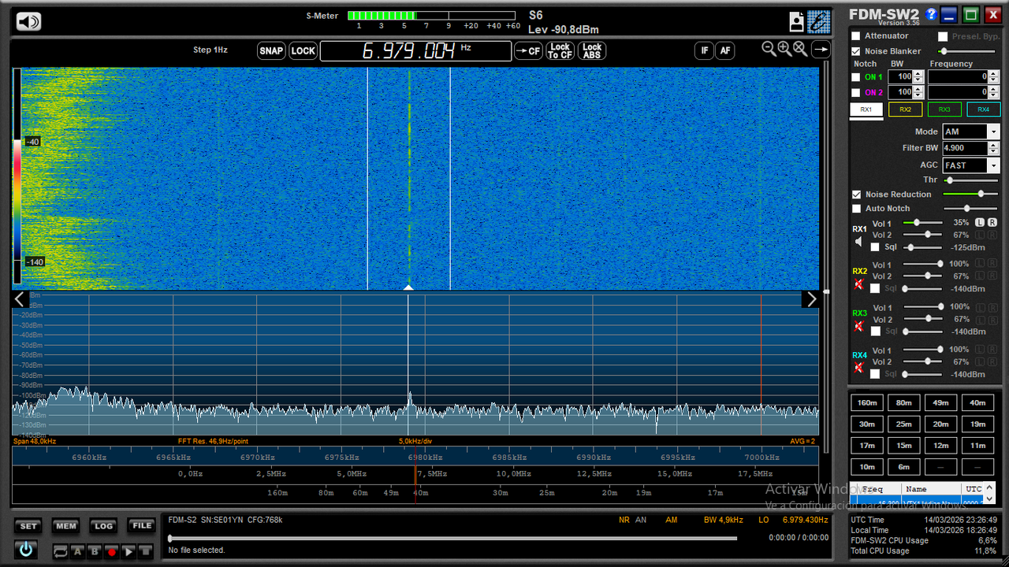Start recording with the red record button
The image size is (1009, 567).
[x=111, y=552]
